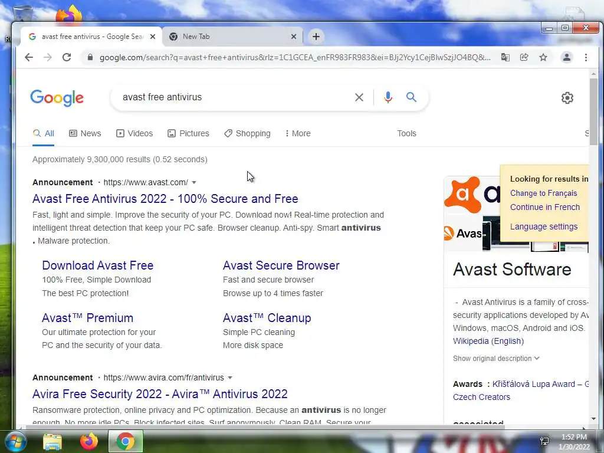The width and height of the screenshot is (604, 453).
Task: Open the Czech Creators link
Action: pyautogui.click(x=481, y=397)
